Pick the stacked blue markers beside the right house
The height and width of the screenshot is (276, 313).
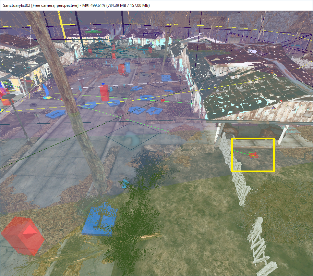pyautogui.click(x=166, y=78)
